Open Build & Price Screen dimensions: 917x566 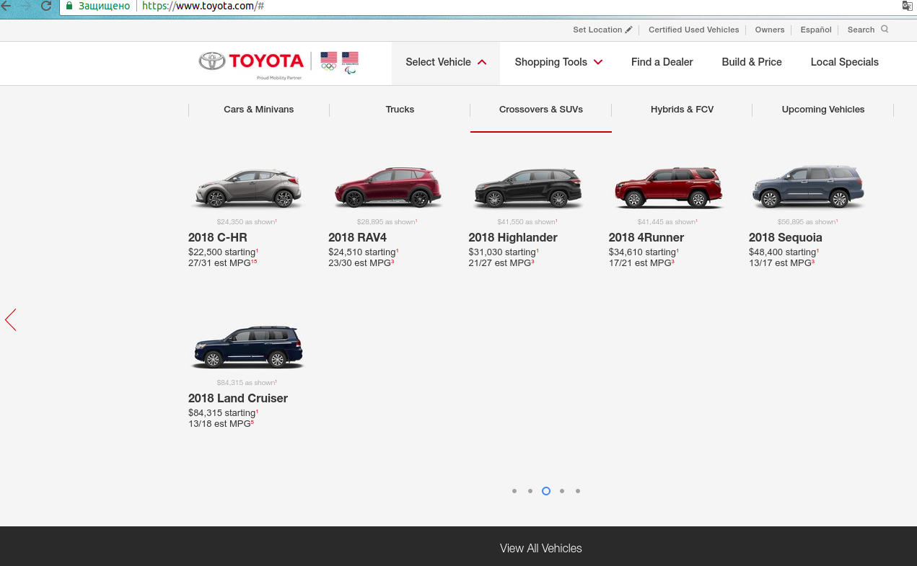click(752, 62)
